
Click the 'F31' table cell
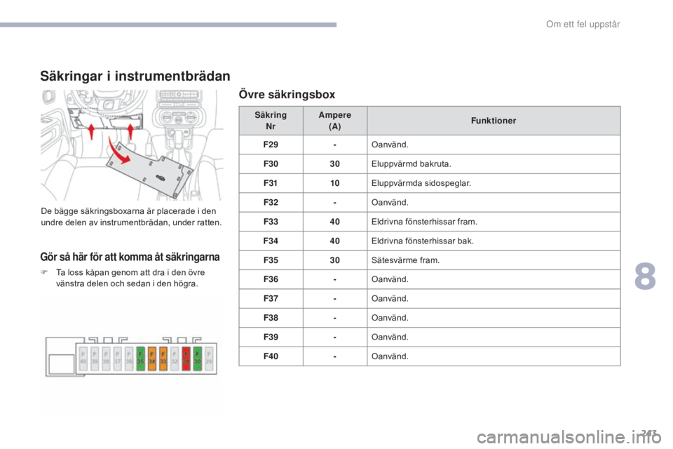click(271, 183)
